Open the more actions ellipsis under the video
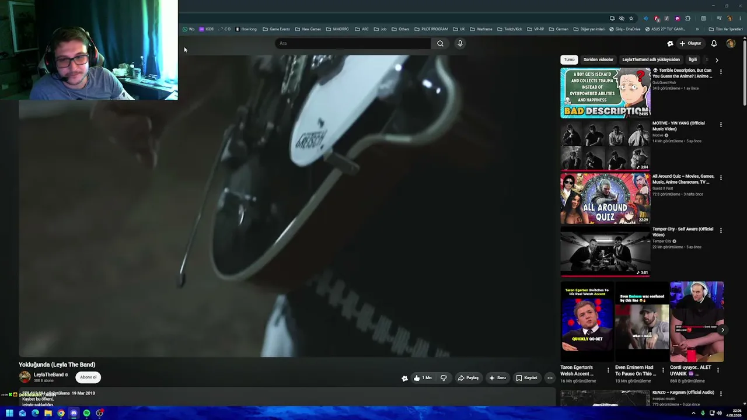The width and height of the screenshot is (747, 420). point(550,378)
